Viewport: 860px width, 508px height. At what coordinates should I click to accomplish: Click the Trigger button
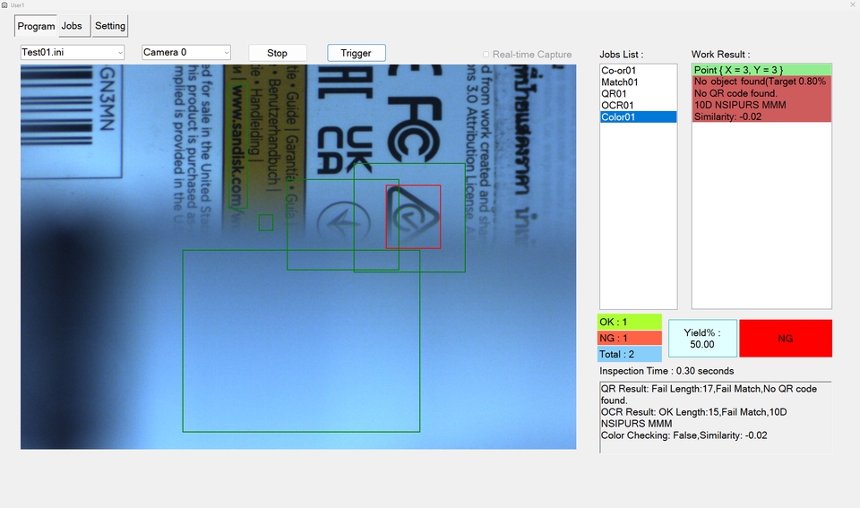point(357,53)
